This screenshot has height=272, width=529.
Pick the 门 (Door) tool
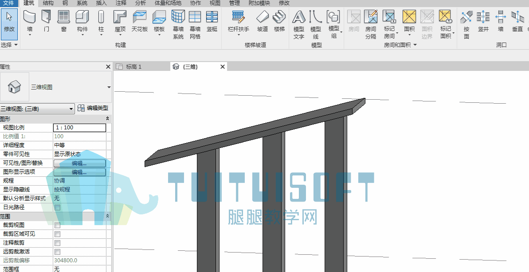pos(46,21)
